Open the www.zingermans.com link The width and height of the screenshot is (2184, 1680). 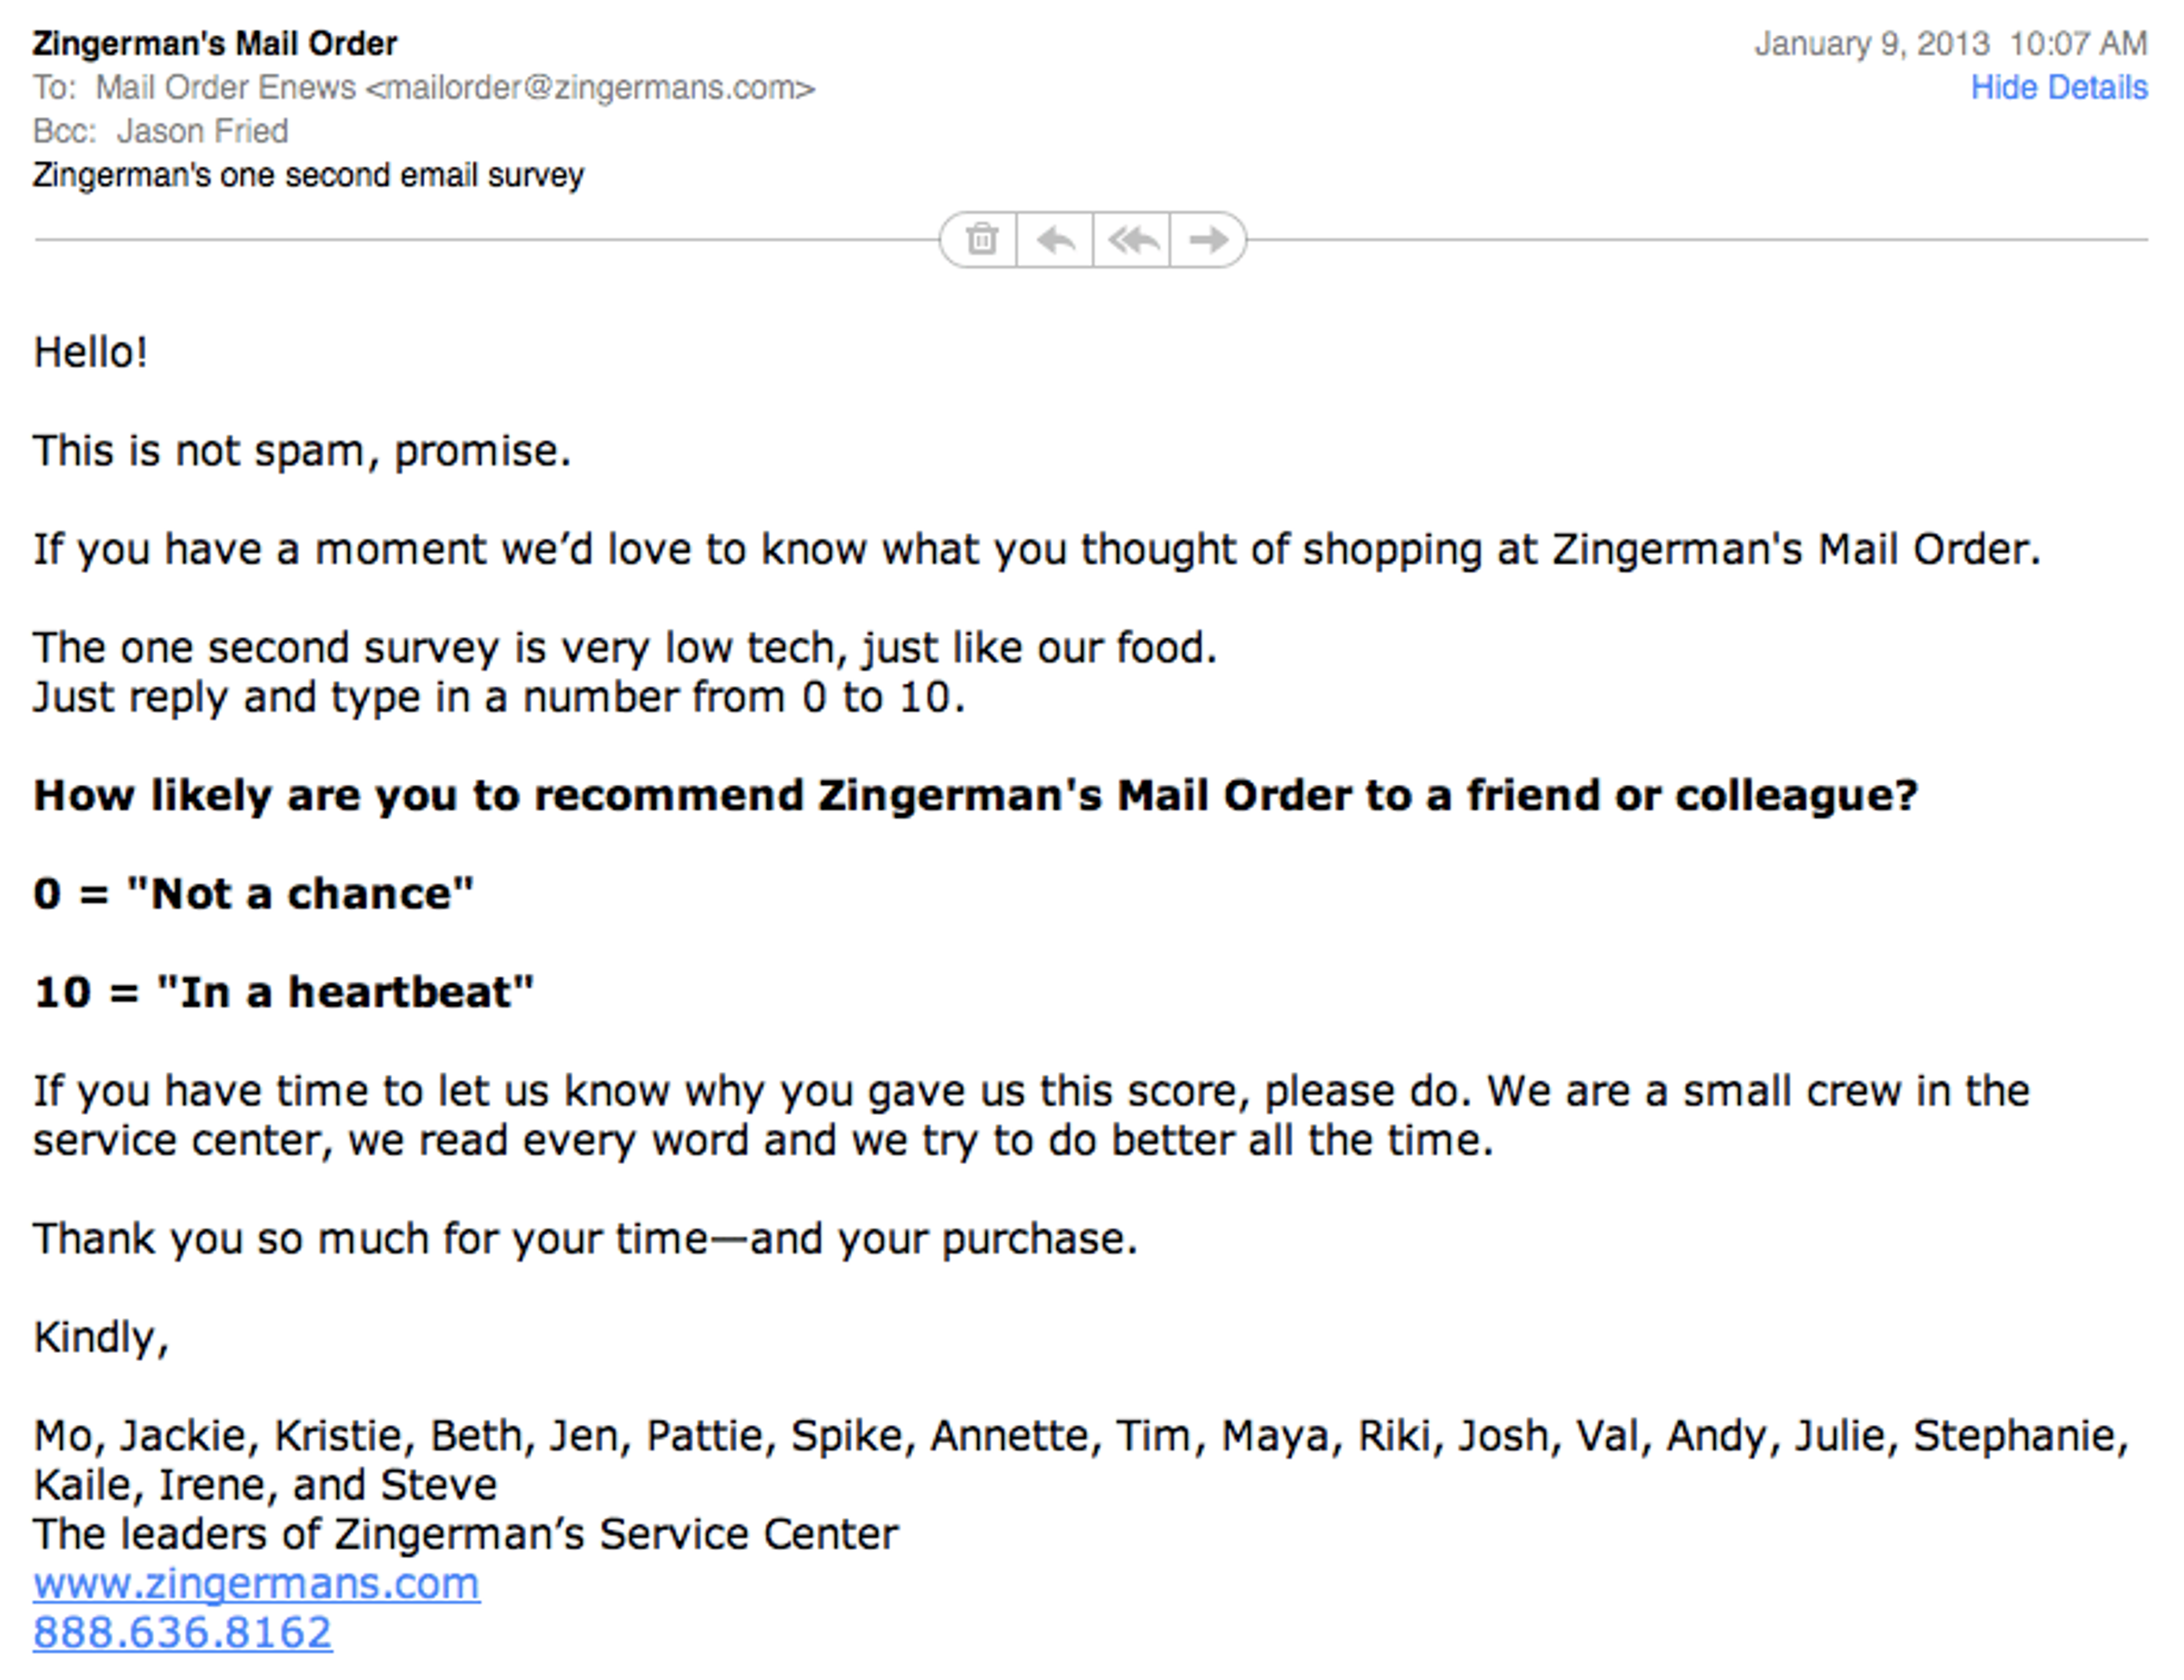click(x=256, y=1582)
